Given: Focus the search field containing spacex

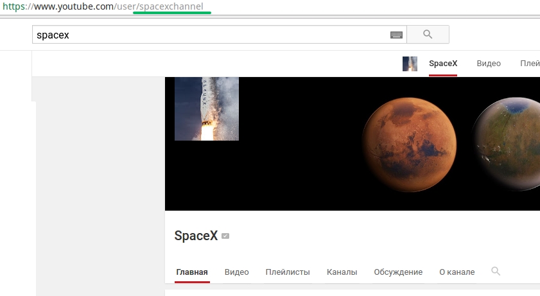Looking at the screenshot, I should pyautogui.click(x=220, y=35).
